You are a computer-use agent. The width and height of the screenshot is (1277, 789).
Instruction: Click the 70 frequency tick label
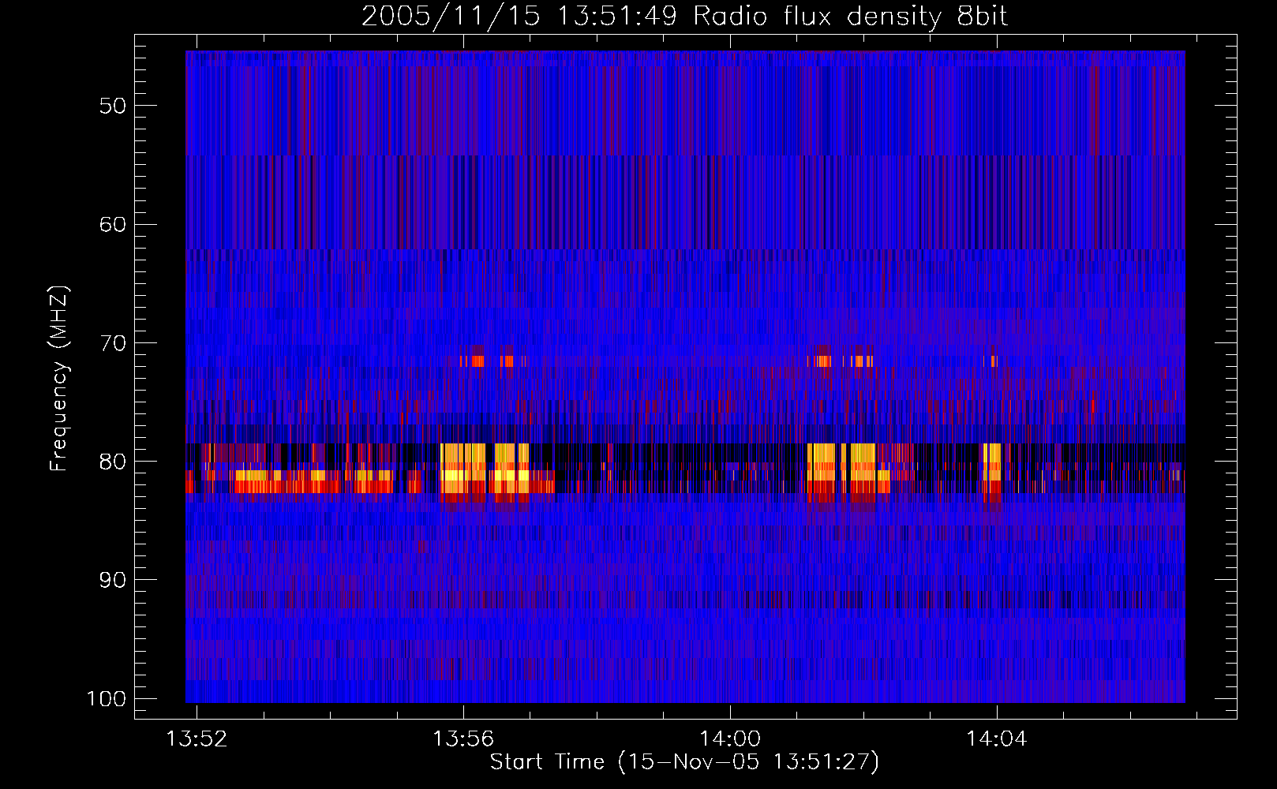pos(113,343)
